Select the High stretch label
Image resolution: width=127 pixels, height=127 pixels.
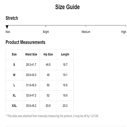pos(124,32)
